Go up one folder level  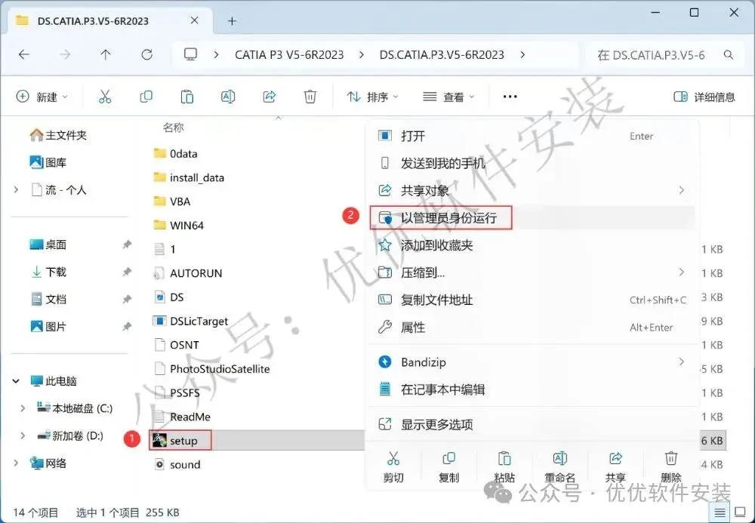tap(106, 55)
